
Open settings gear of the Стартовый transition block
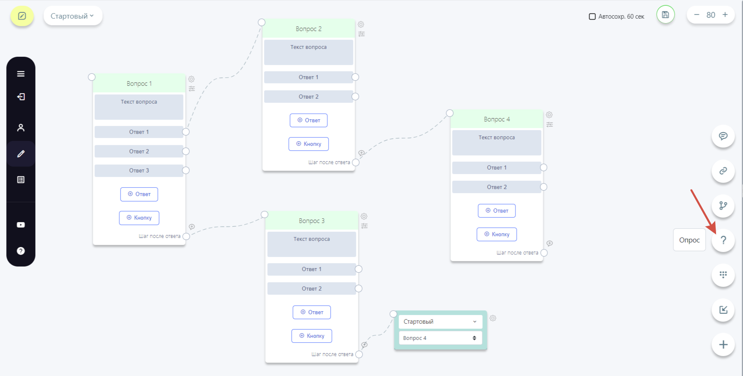(x=493, y=318)
